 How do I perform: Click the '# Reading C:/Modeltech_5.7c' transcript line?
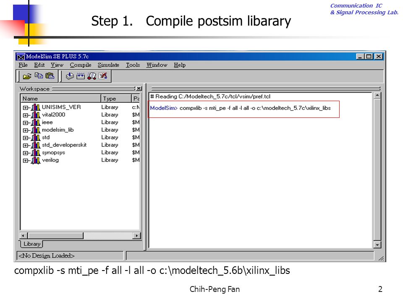210,96
